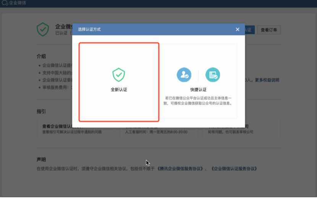Open 《企业微信认证服务协议》 link
Image resolution: width=317 pixels, height=198 pixels.
[235, 168]
